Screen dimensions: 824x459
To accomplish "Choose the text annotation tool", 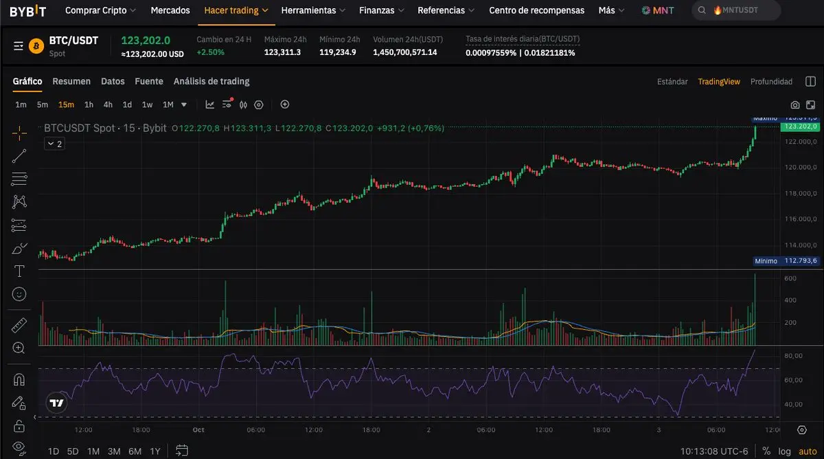I will point(19,271).
